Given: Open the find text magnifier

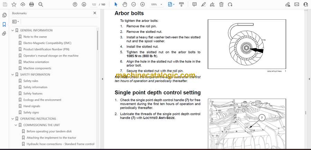Looking at the screenshot, I should coord(41,4).
